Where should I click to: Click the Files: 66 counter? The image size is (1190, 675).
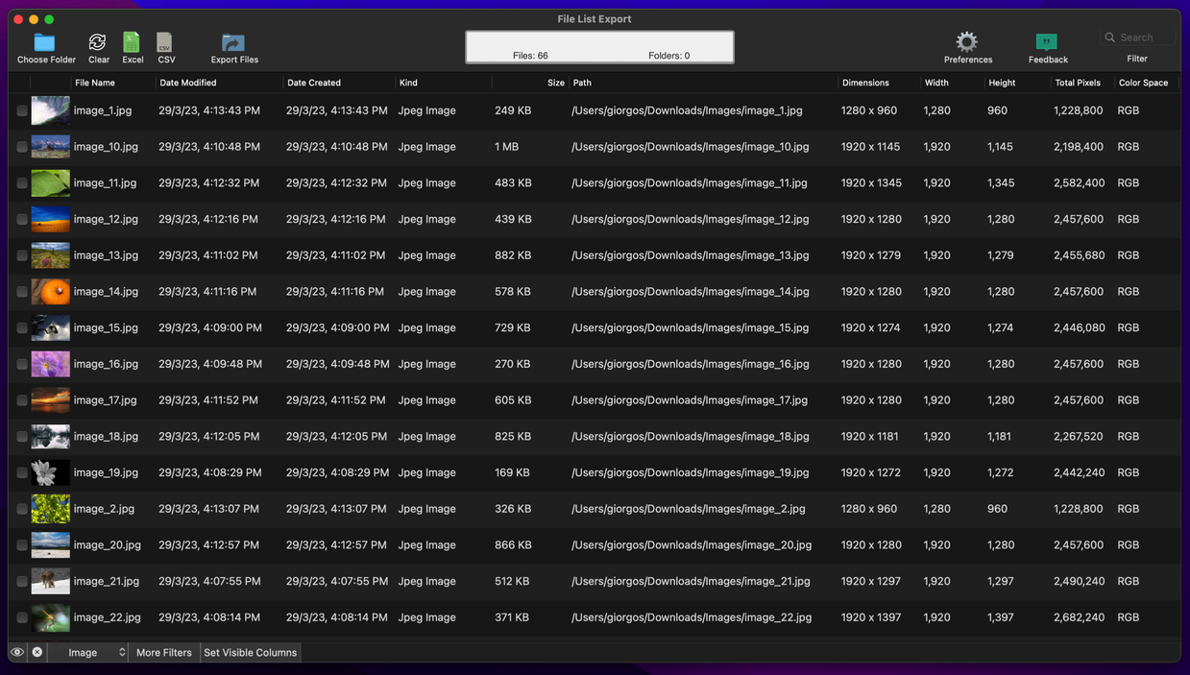pos(530,56)
